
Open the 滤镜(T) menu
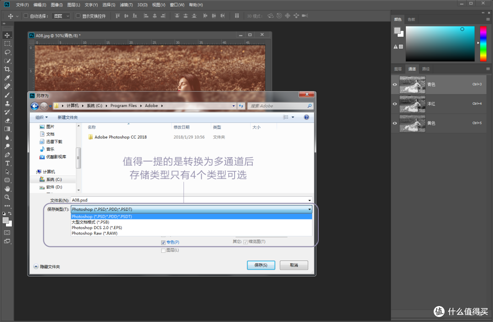pos(127,5)
